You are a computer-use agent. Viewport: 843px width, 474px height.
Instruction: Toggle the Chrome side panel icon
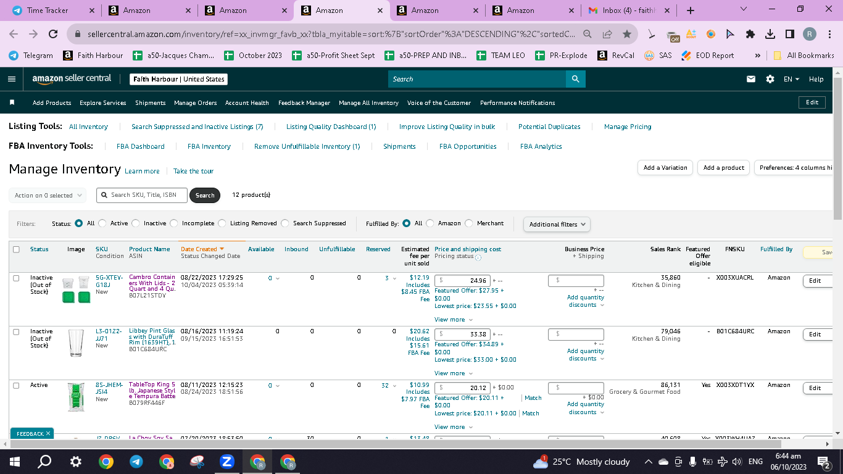point(790,34)
